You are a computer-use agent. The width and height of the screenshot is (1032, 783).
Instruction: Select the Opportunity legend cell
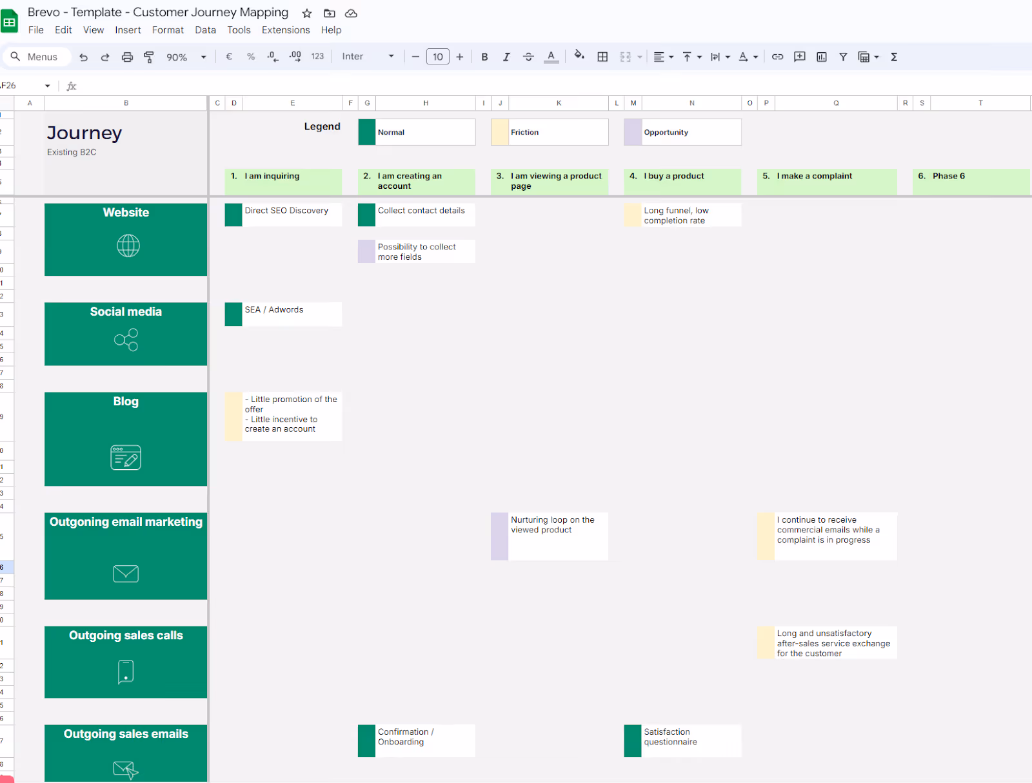691,132
